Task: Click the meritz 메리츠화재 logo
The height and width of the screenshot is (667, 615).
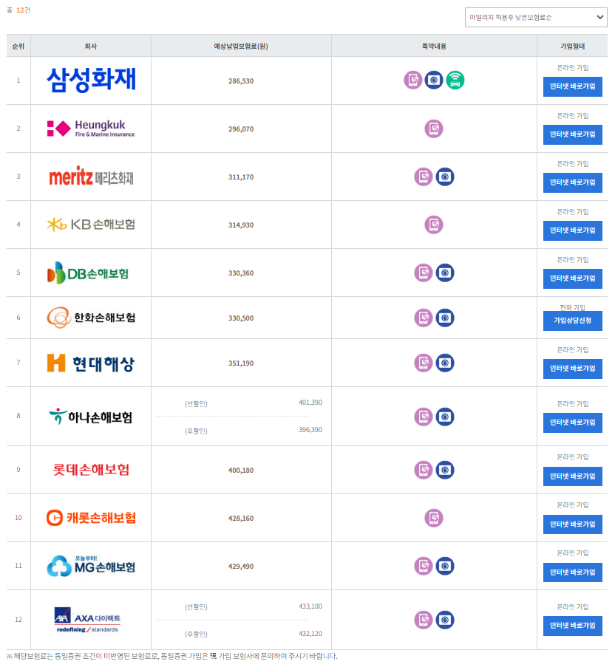Action: coord(91,177)
